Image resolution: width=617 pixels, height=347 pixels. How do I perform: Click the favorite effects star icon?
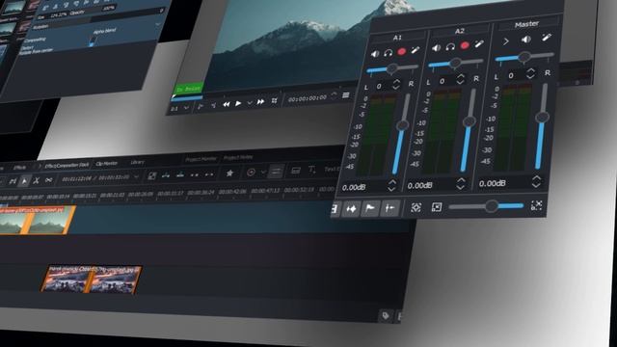(229, 173)
